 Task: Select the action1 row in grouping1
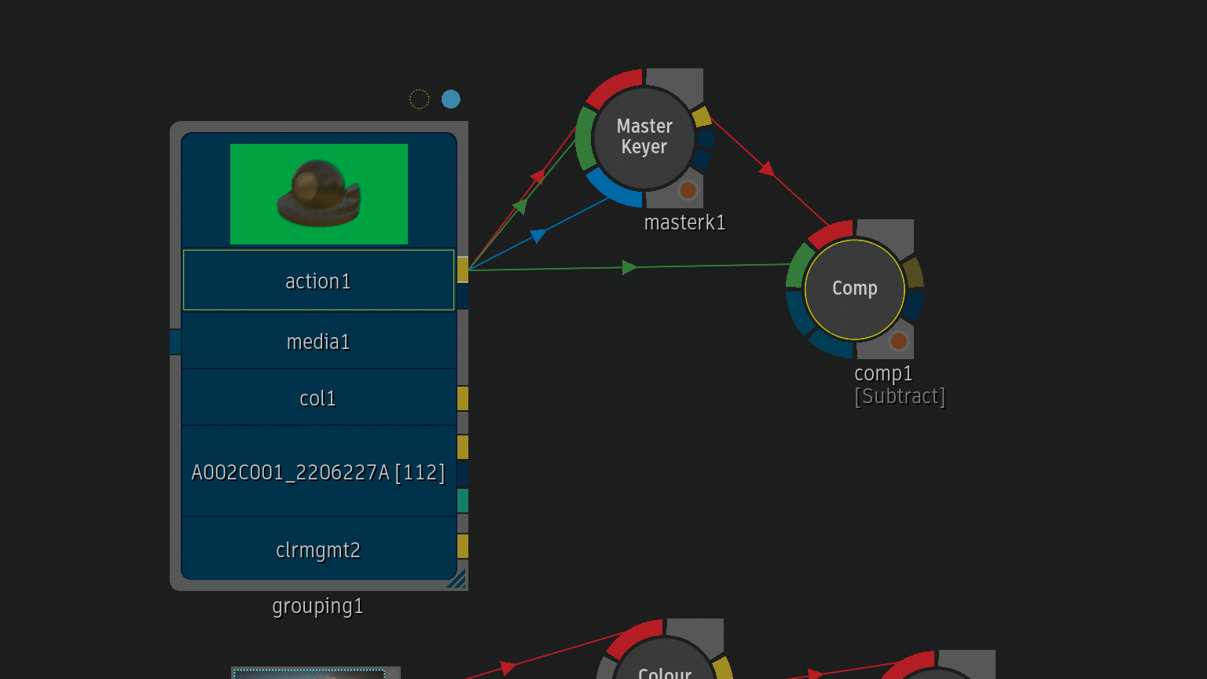click(x=319, y=281)
